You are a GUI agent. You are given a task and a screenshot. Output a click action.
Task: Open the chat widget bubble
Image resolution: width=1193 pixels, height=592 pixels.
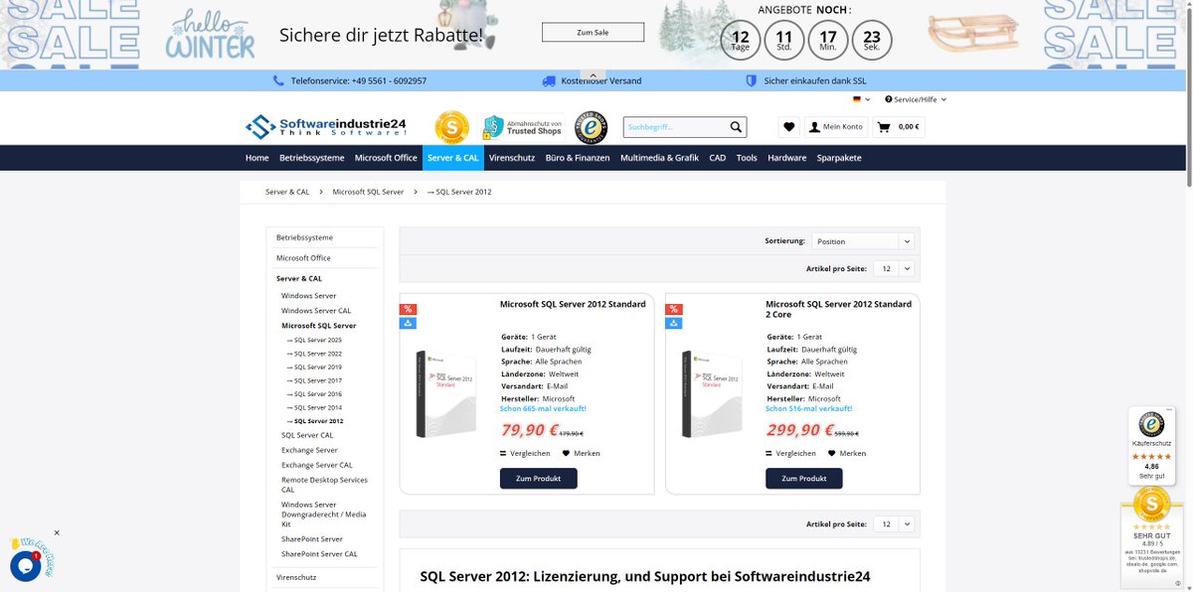[x=25, y=566]
